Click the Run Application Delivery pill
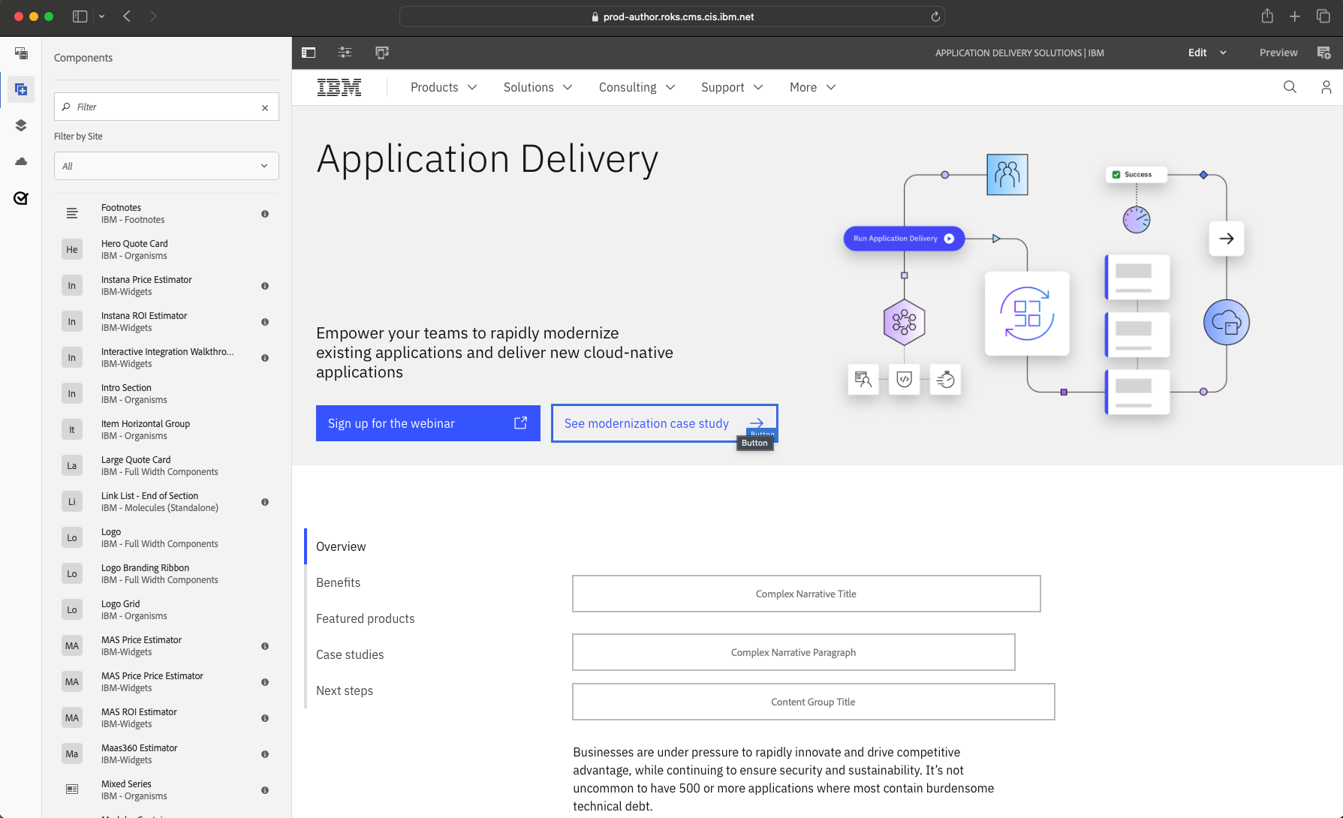1343x818 pixels. point(904,239)
